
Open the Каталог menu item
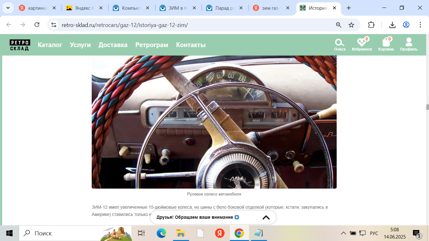(x=50, y=45)
